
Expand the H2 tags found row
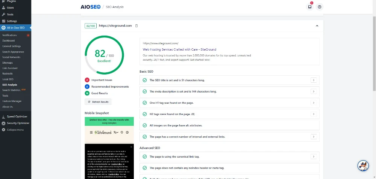pos(314,114)
